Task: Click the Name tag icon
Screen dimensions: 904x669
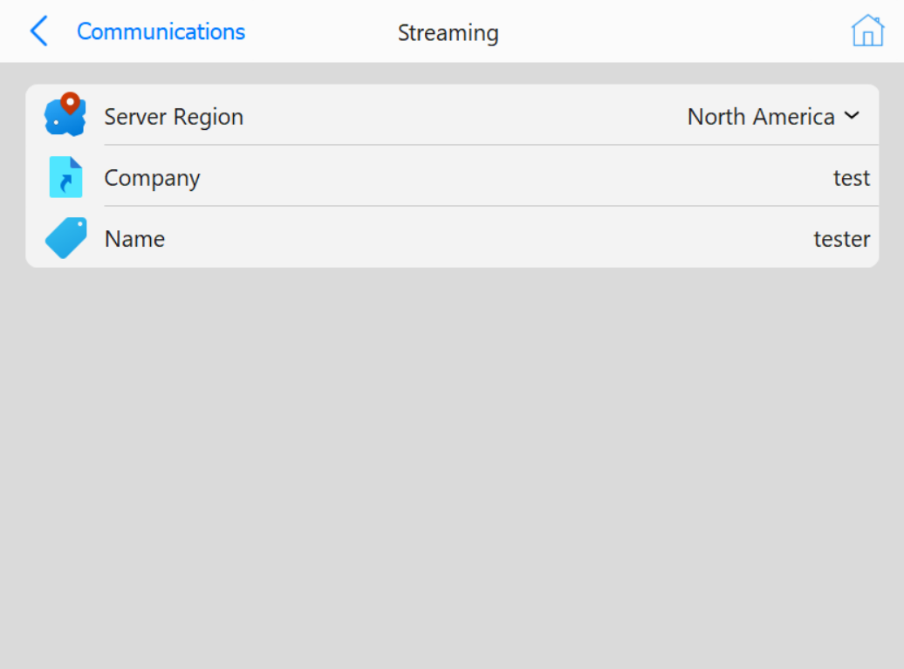Action: point(65,237)
